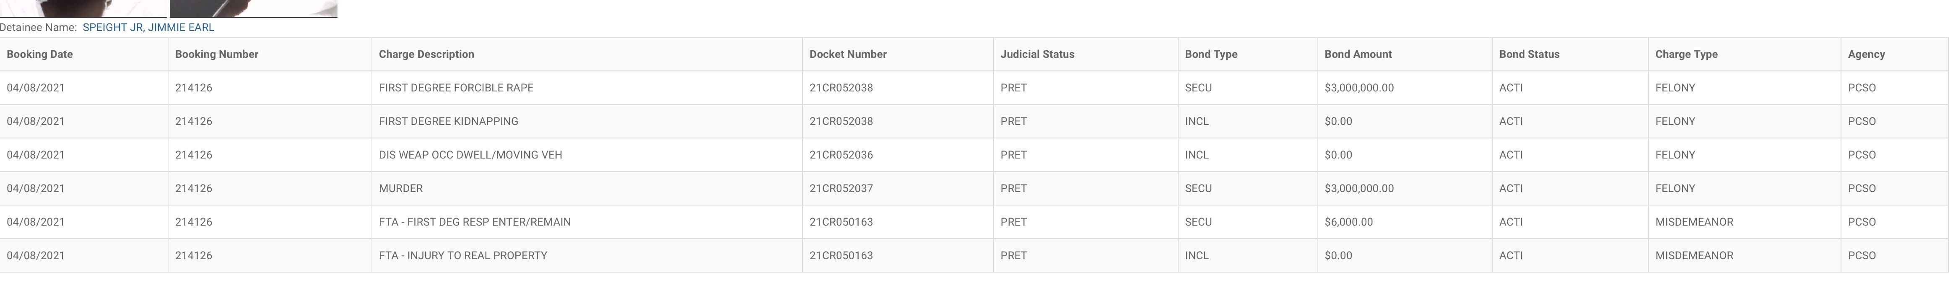1958x307 pixels.
Task: Click the Bond Type column header
Action: 1247,54
